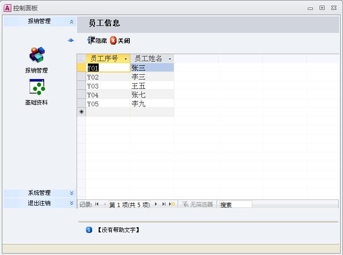Click cell Y04
The height and width of the screenshot is (255, 343).
pos(108,95)
